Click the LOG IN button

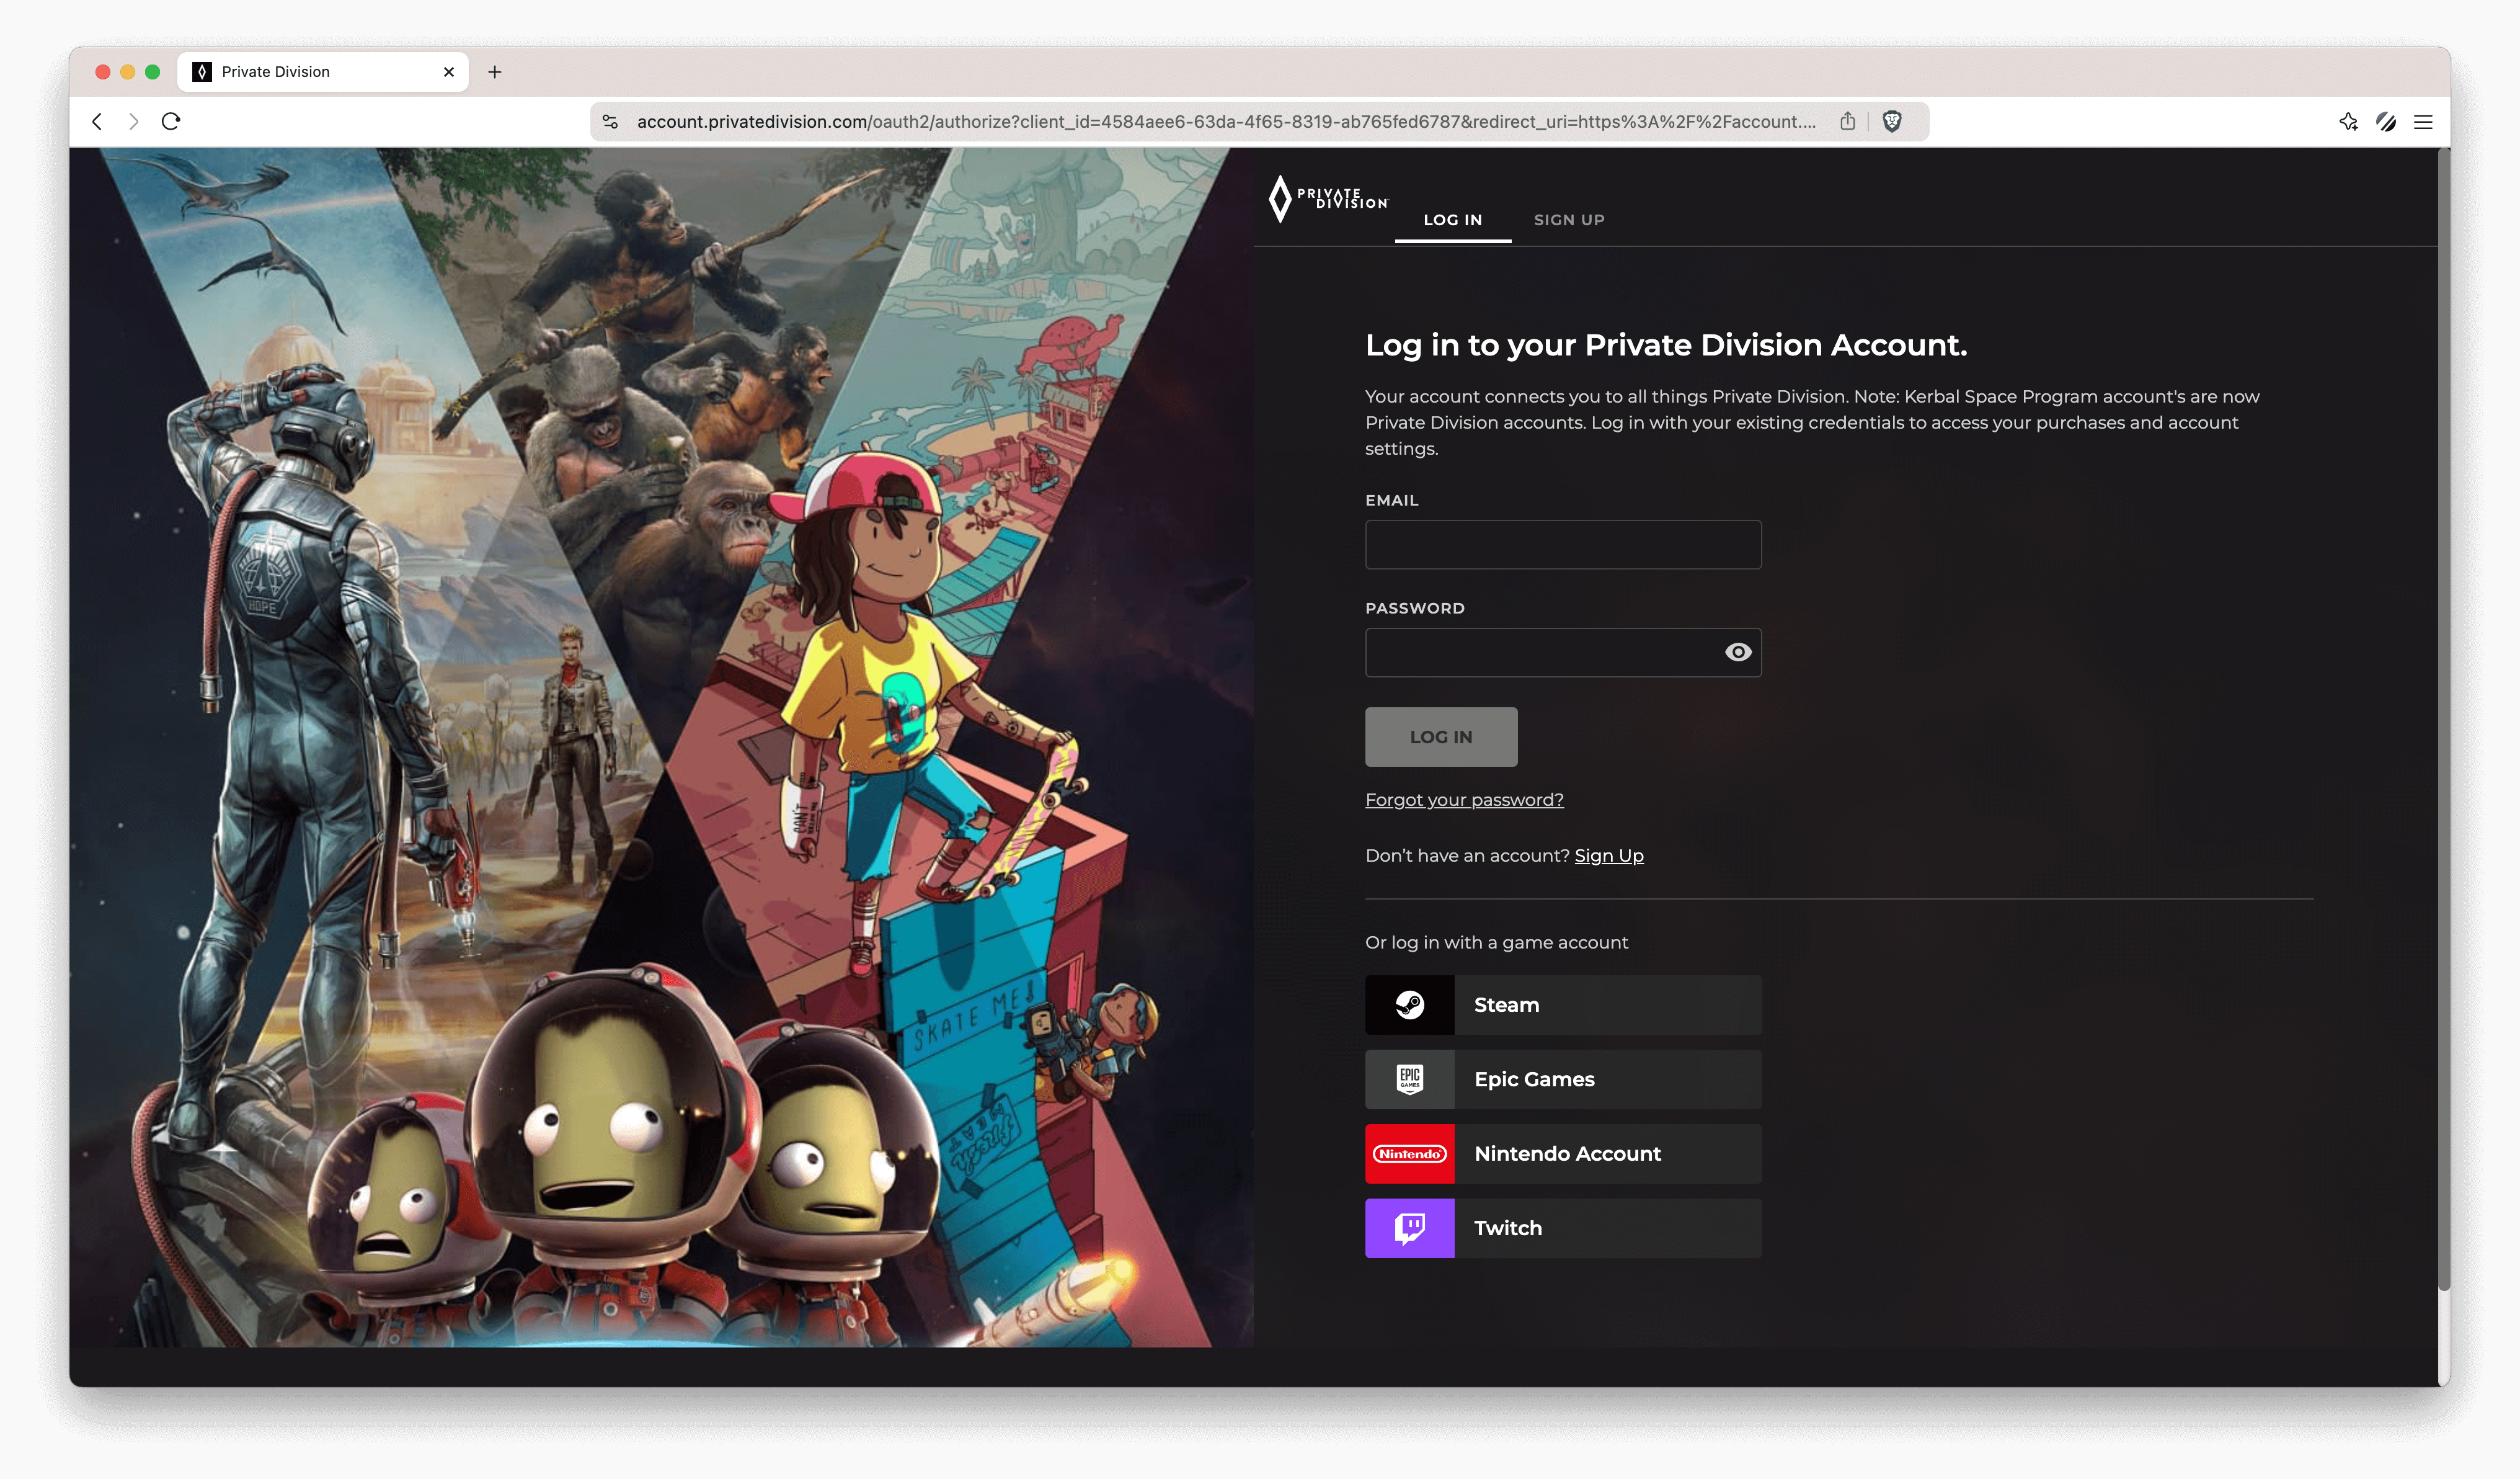click(x=1441, y=736)
